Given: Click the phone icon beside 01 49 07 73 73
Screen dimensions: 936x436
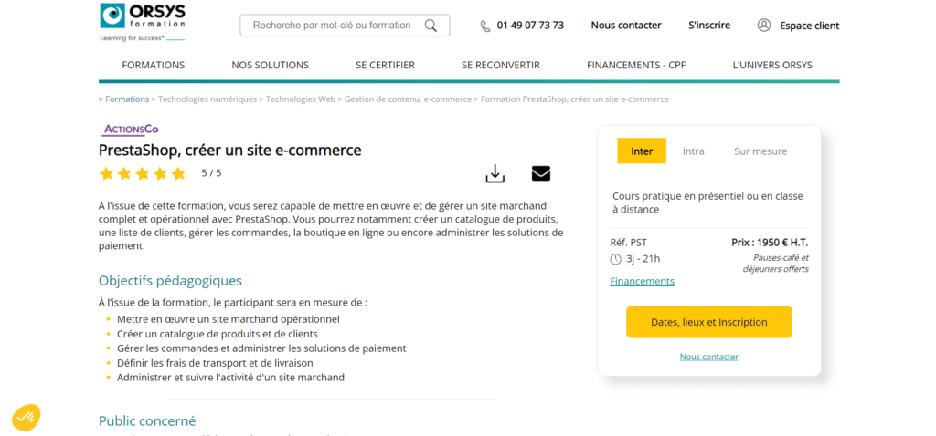Looking at the screenshot, I should [x=485, y=26].
